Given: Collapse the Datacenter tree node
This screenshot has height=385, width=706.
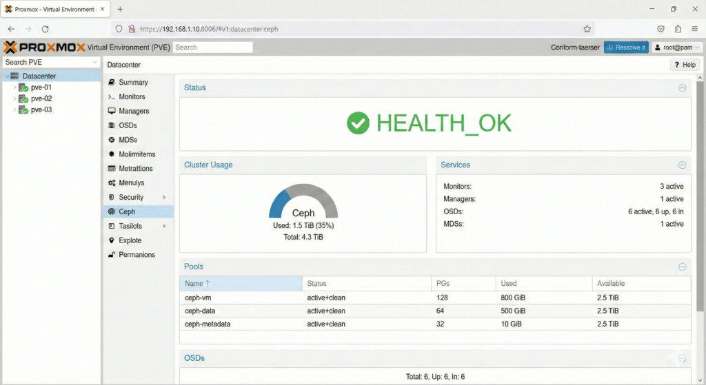Looking at the screenshot, I should click(x=7, y=76).
